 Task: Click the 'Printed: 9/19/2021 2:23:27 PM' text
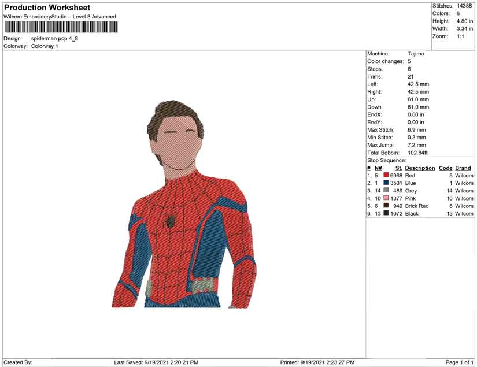[x=317, y=362]
